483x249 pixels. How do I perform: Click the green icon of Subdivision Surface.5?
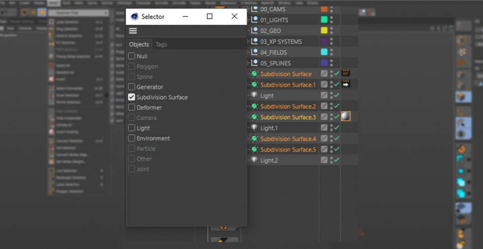tap(254, 149)
